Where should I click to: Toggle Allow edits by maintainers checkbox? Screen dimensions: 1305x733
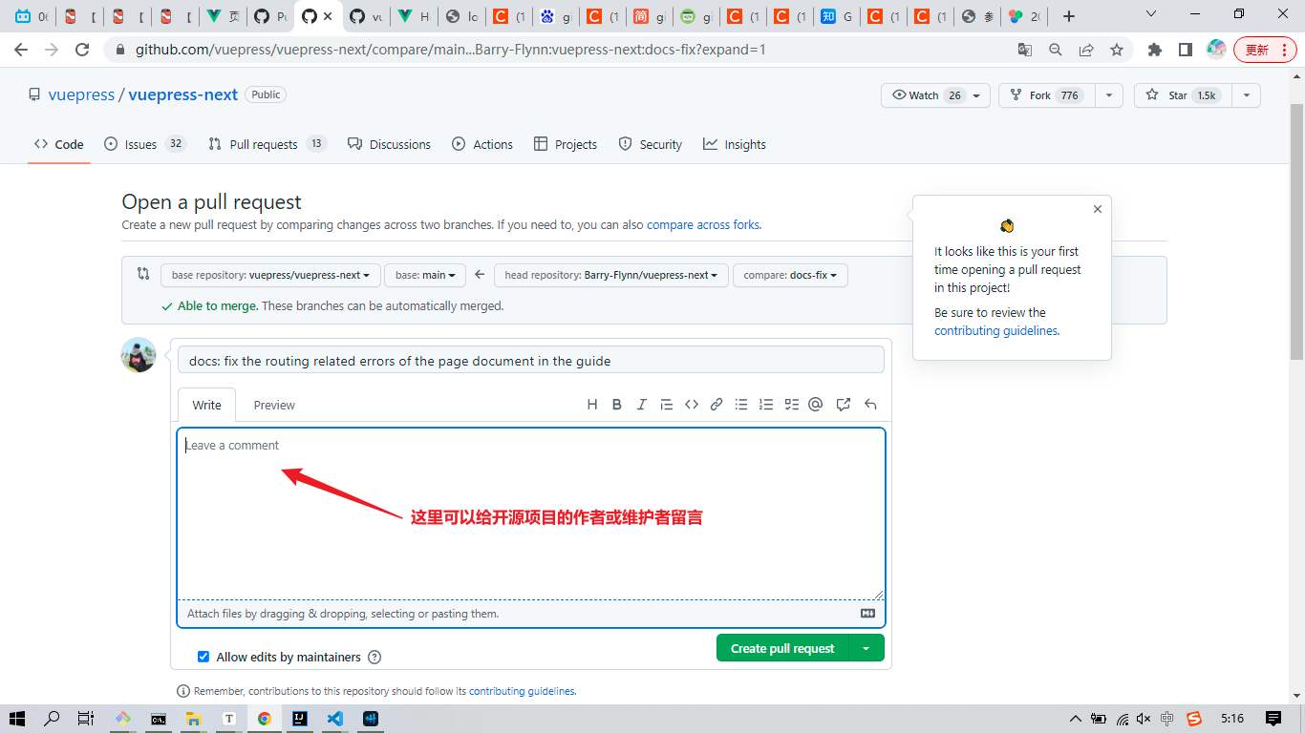point(203,657)
